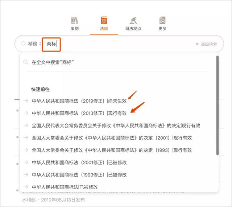Open the 案例 cases icon
232x207 pixels.
(75, 20)
